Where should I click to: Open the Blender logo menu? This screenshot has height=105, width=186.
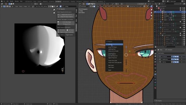[x=2, y=1]
